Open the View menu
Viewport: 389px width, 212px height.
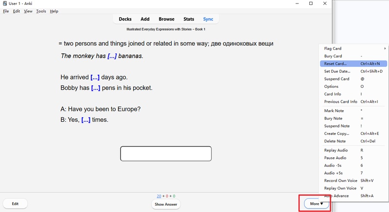click(28, 11)
